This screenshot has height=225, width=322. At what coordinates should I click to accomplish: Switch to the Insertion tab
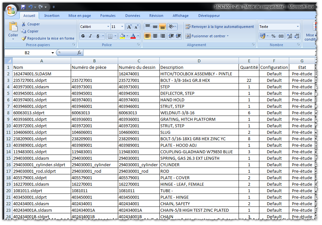tap(52, 16)
